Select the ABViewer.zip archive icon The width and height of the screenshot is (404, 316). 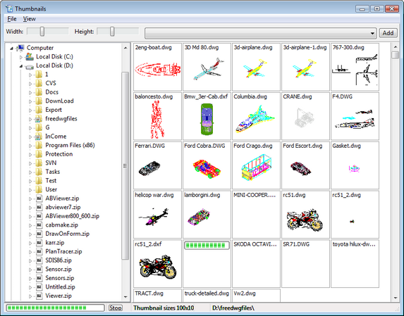39,198
